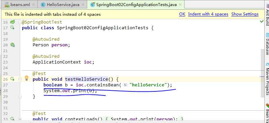
Task: Expand the folded contextLoads method on line 33
Action: pyautogui.click(x=20, y=119)
